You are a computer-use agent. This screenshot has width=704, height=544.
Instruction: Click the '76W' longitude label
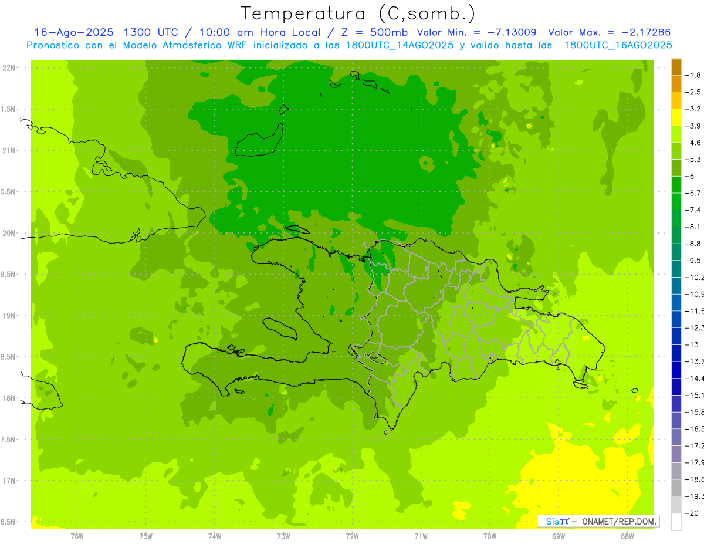coord(77,536)
